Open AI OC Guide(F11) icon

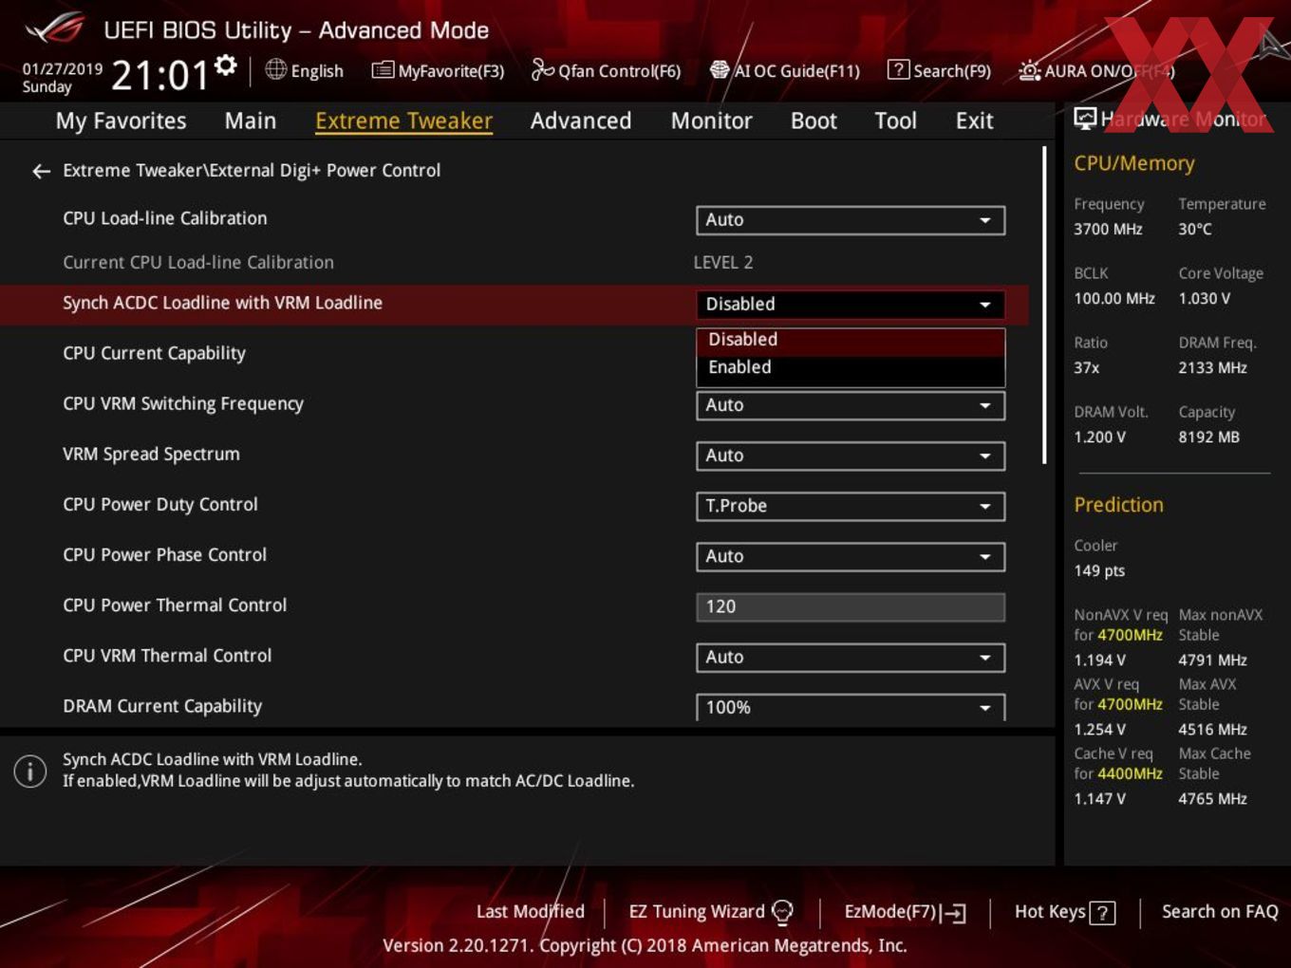coord(720,70)
